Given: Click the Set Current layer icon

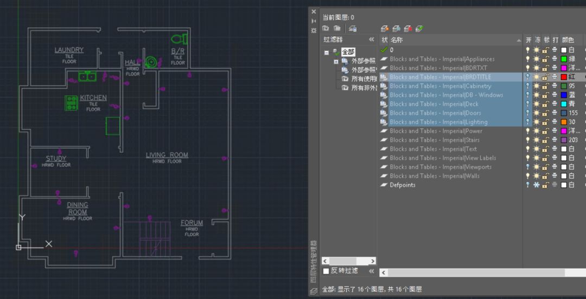Looking at the screenshot, I should pyautogui.click(x=419, y=28).
